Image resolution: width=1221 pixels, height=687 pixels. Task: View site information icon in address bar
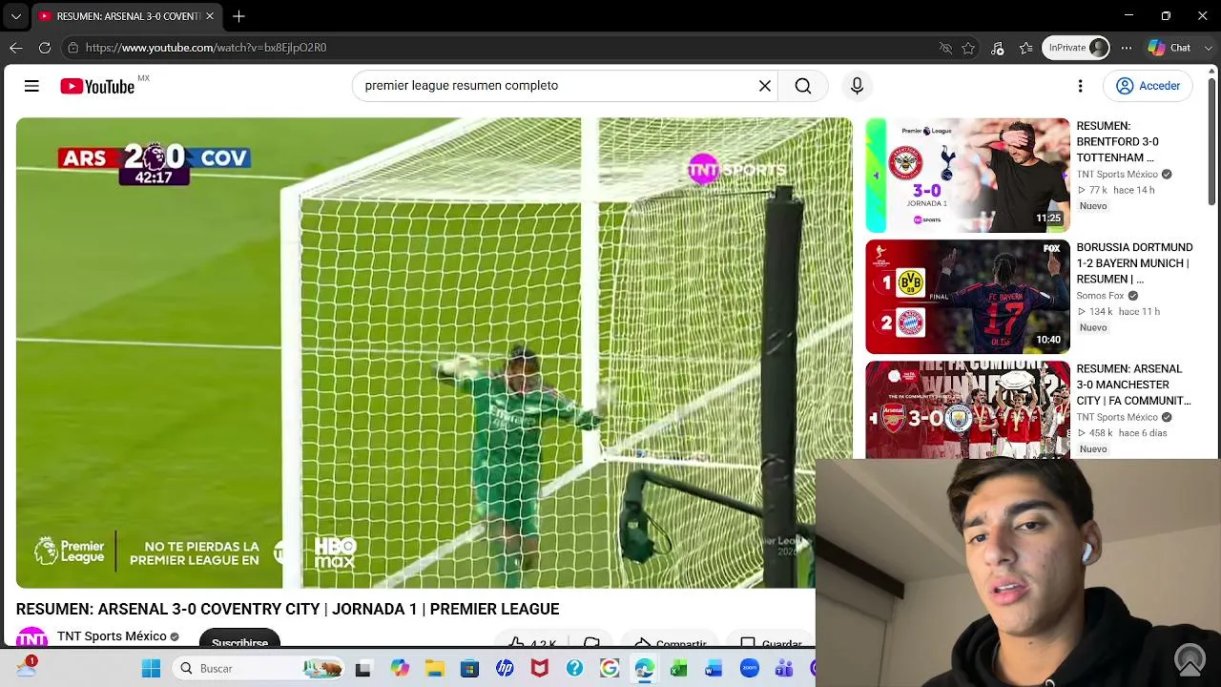coord(72,48)
